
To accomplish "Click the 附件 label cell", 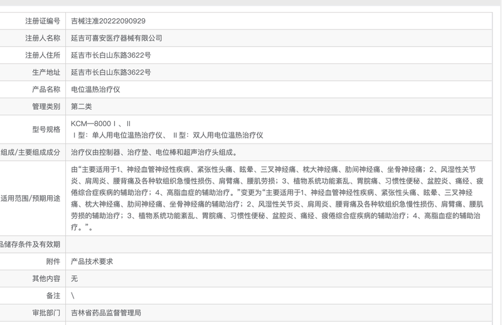I will pos(53,261).
